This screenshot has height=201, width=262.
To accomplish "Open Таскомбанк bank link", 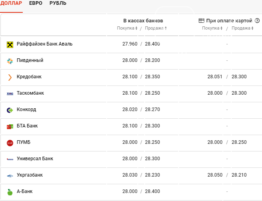I will pos(30,93).
